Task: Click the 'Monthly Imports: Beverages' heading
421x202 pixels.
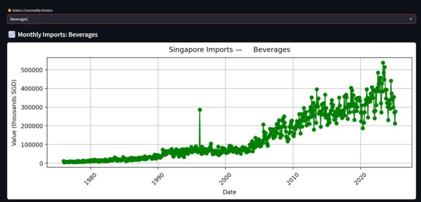Action: tap(58, 34)
